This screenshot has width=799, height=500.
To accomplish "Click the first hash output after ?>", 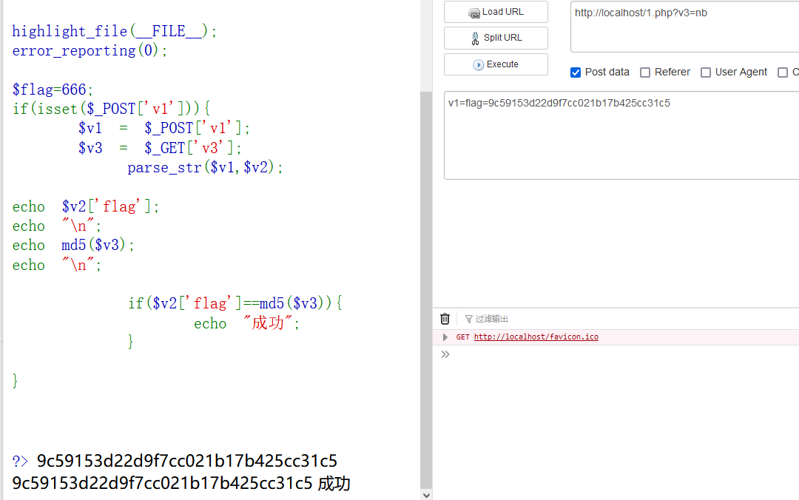I will [x=187, y=461].
